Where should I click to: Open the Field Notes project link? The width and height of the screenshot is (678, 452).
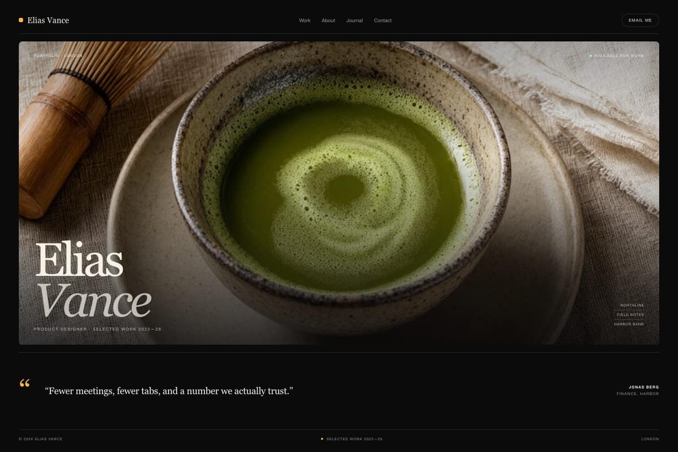click(x=630, y=315)
